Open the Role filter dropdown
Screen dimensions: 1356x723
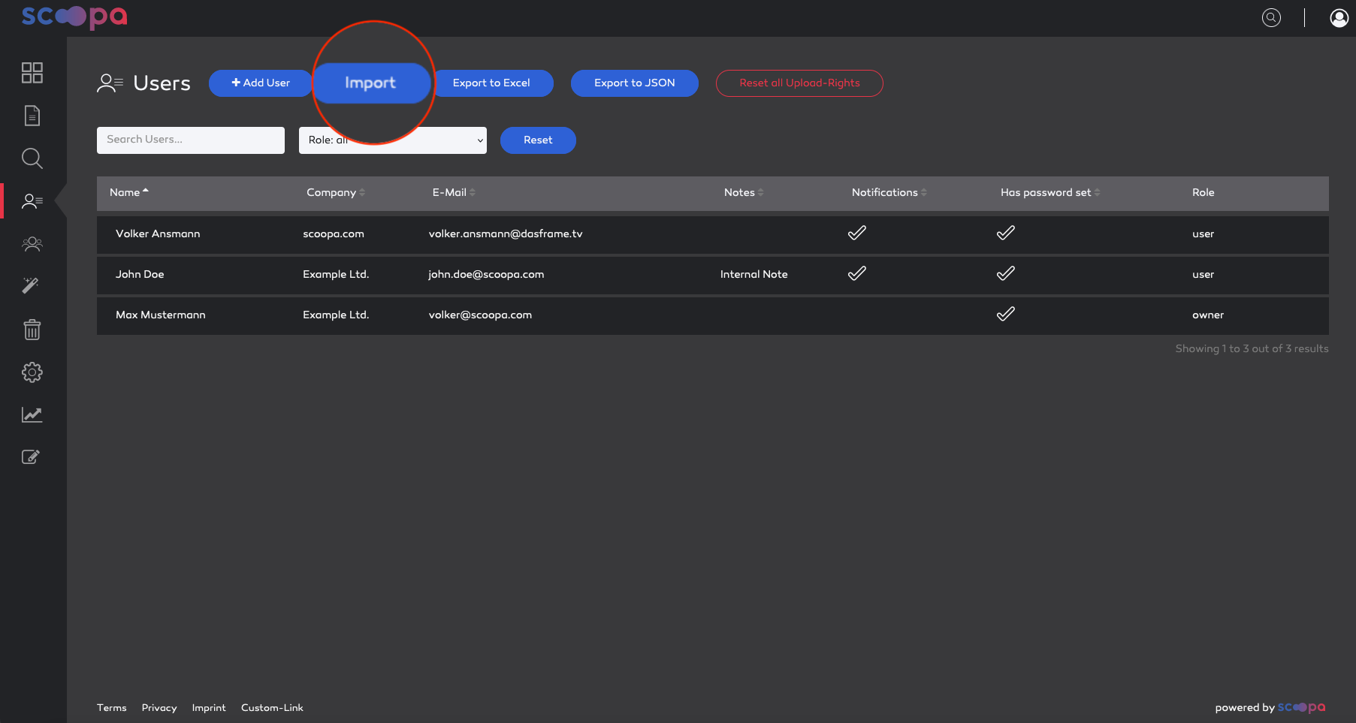point(393,140)
